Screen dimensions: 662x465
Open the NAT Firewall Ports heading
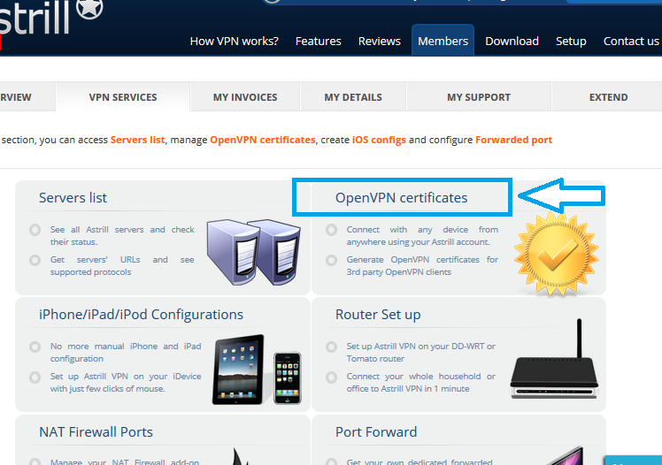[x=96, y=431]
